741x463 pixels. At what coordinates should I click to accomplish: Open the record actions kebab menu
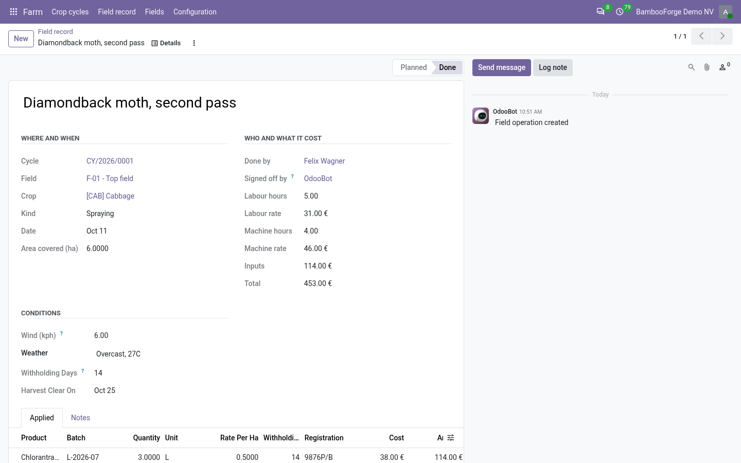[x=194, y=43]
